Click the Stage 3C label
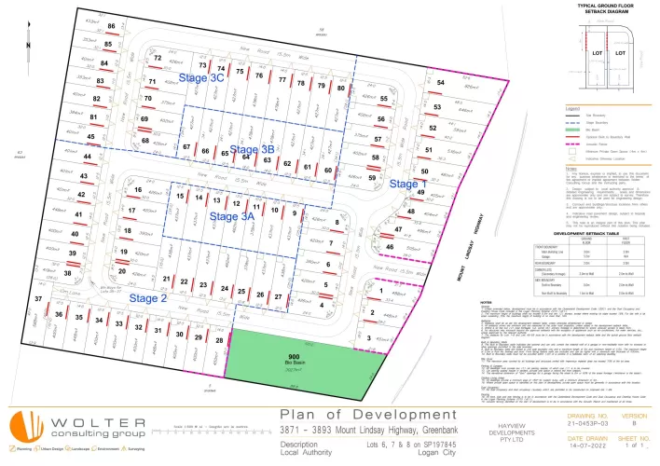The height and width of the screenshot is (466, 660). 201,79
